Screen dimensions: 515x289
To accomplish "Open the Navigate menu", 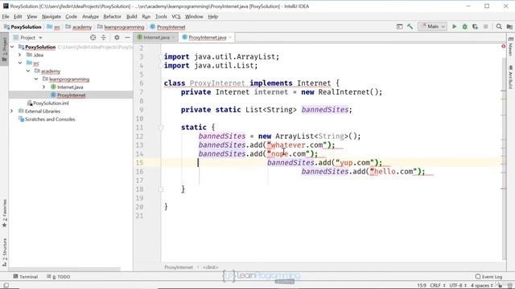I will click(x=51, y=16).
